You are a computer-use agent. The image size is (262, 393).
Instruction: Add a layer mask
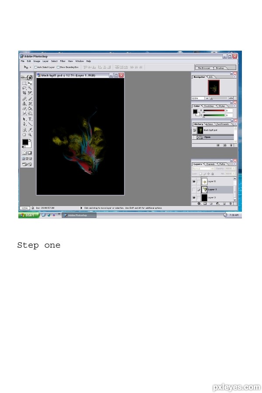(205, 203)
